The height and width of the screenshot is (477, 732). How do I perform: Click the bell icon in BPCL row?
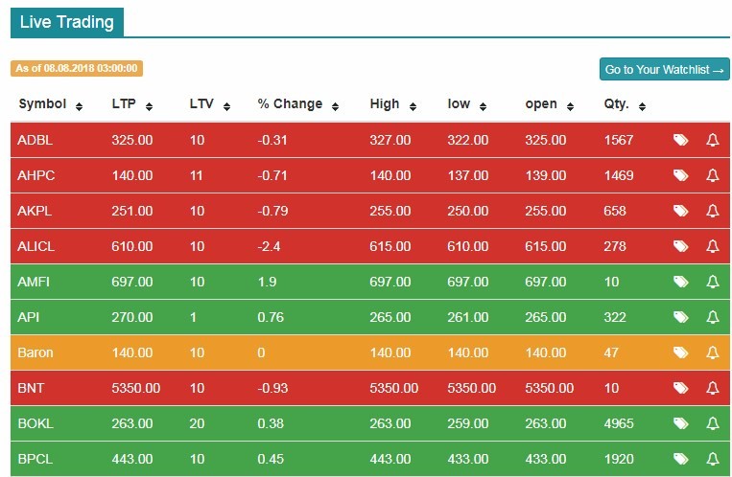[712, 459]
